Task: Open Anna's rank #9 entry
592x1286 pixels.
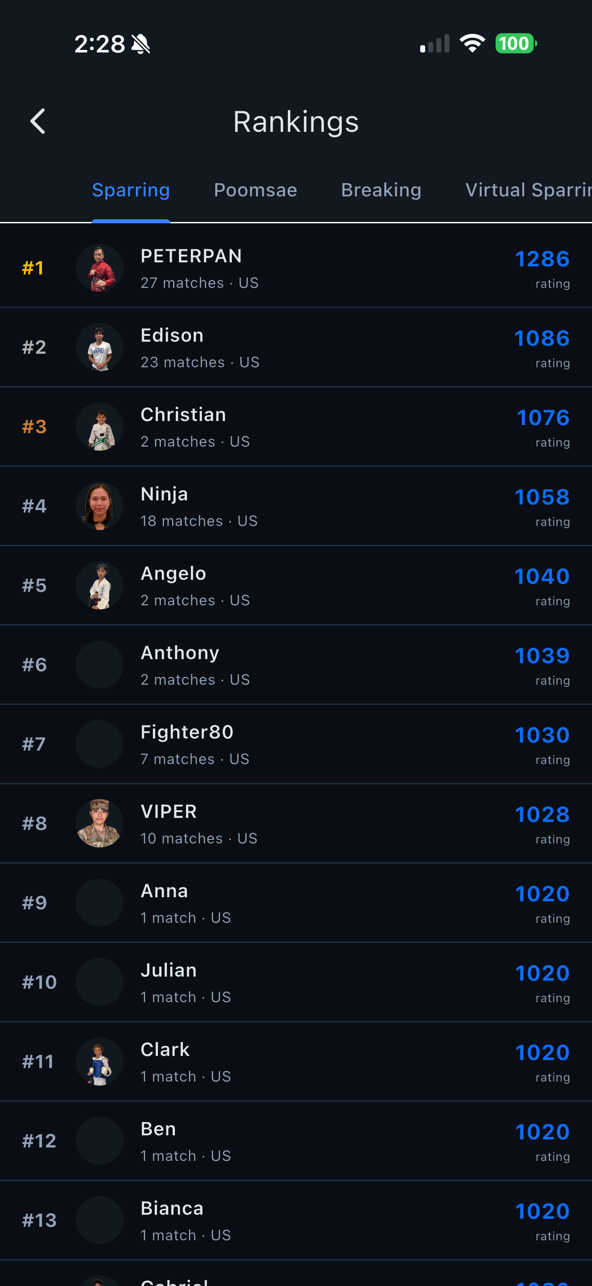Action: [296, 903]
